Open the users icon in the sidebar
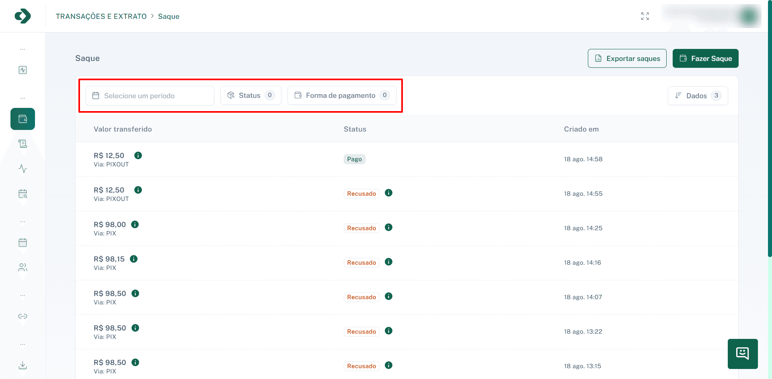 [23, 268]
